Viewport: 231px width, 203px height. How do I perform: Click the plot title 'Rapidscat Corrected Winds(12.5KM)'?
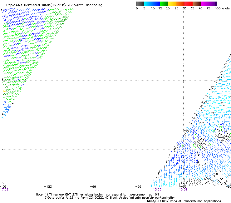click(x=36, y=5)
